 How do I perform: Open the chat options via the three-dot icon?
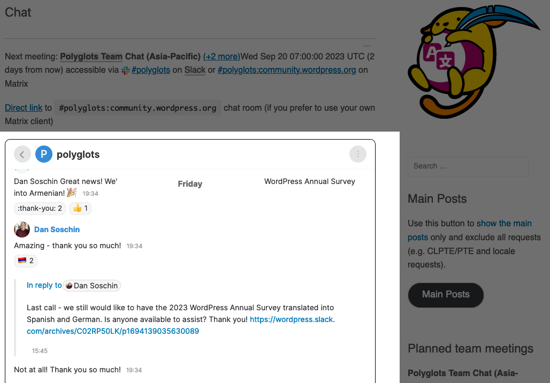358,154
